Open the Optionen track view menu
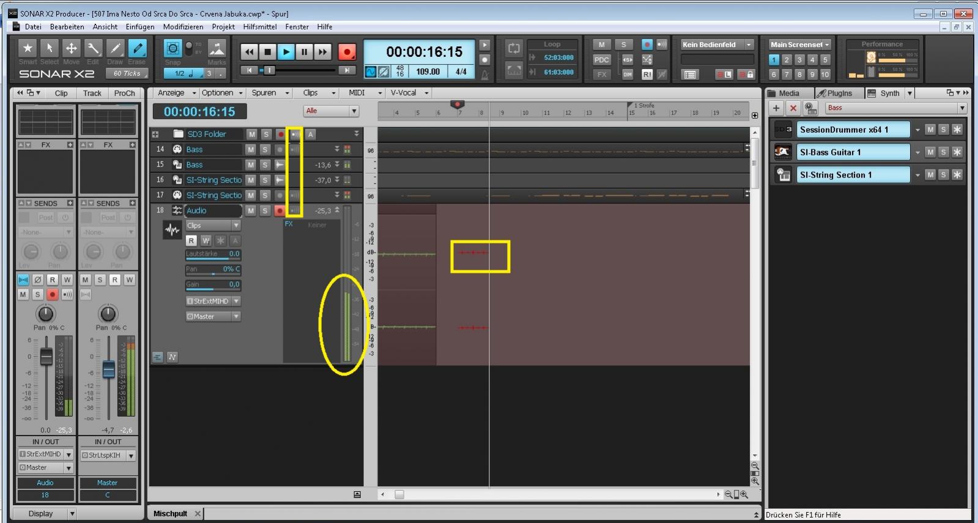 (x=223, y=93)
